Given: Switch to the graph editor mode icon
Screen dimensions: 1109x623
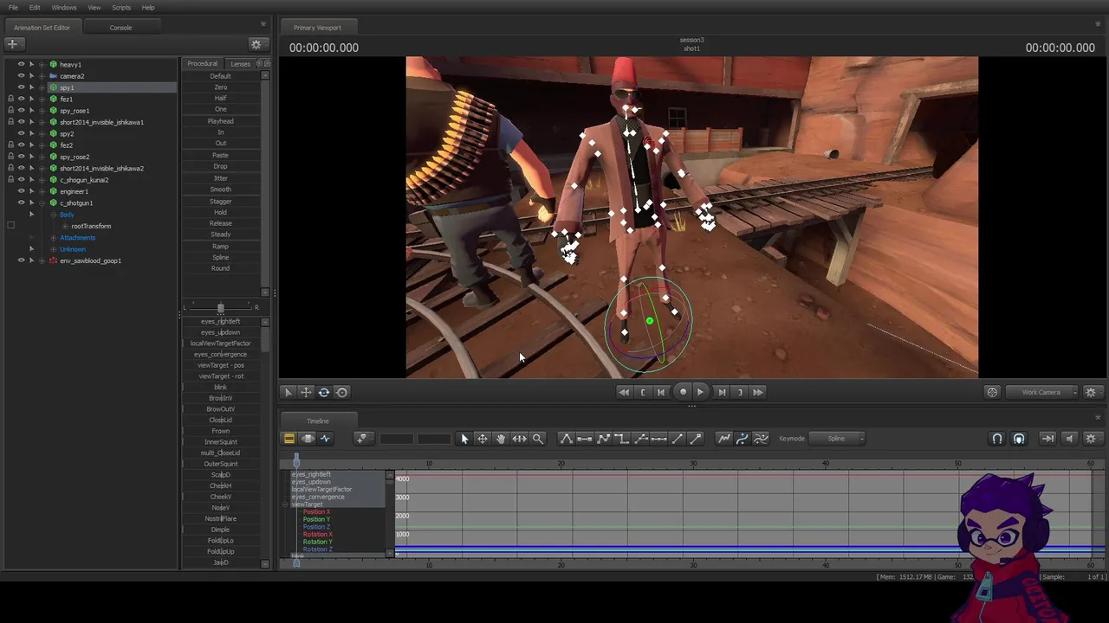Looking at the screenshot, I should 326,439.
